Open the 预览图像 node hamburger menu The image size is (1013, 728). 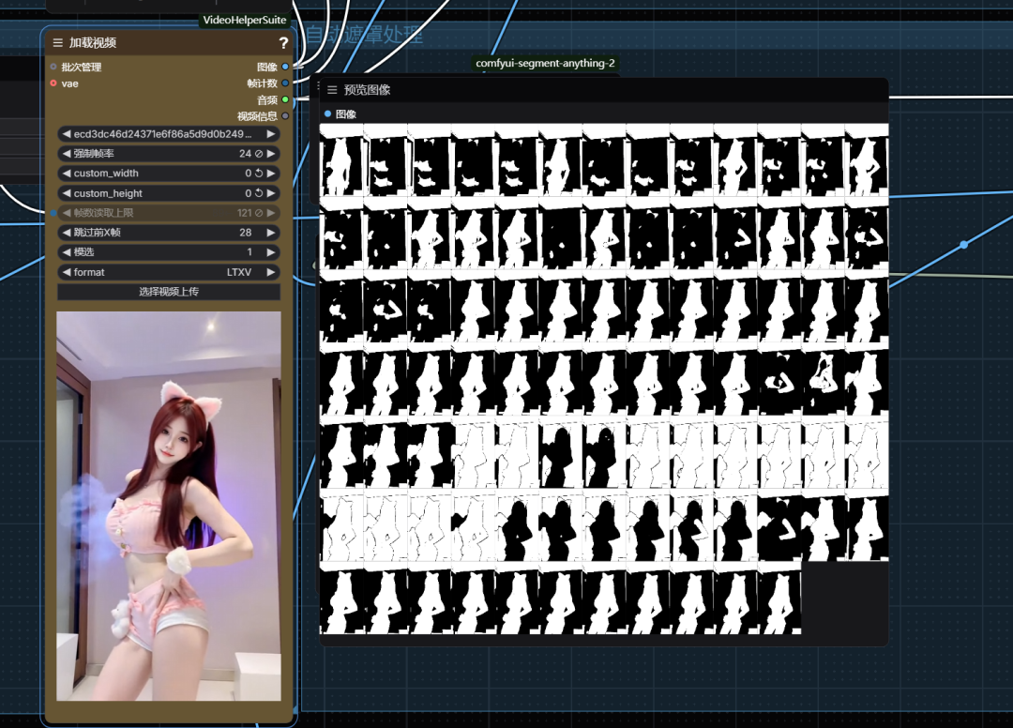coord(332,90)
